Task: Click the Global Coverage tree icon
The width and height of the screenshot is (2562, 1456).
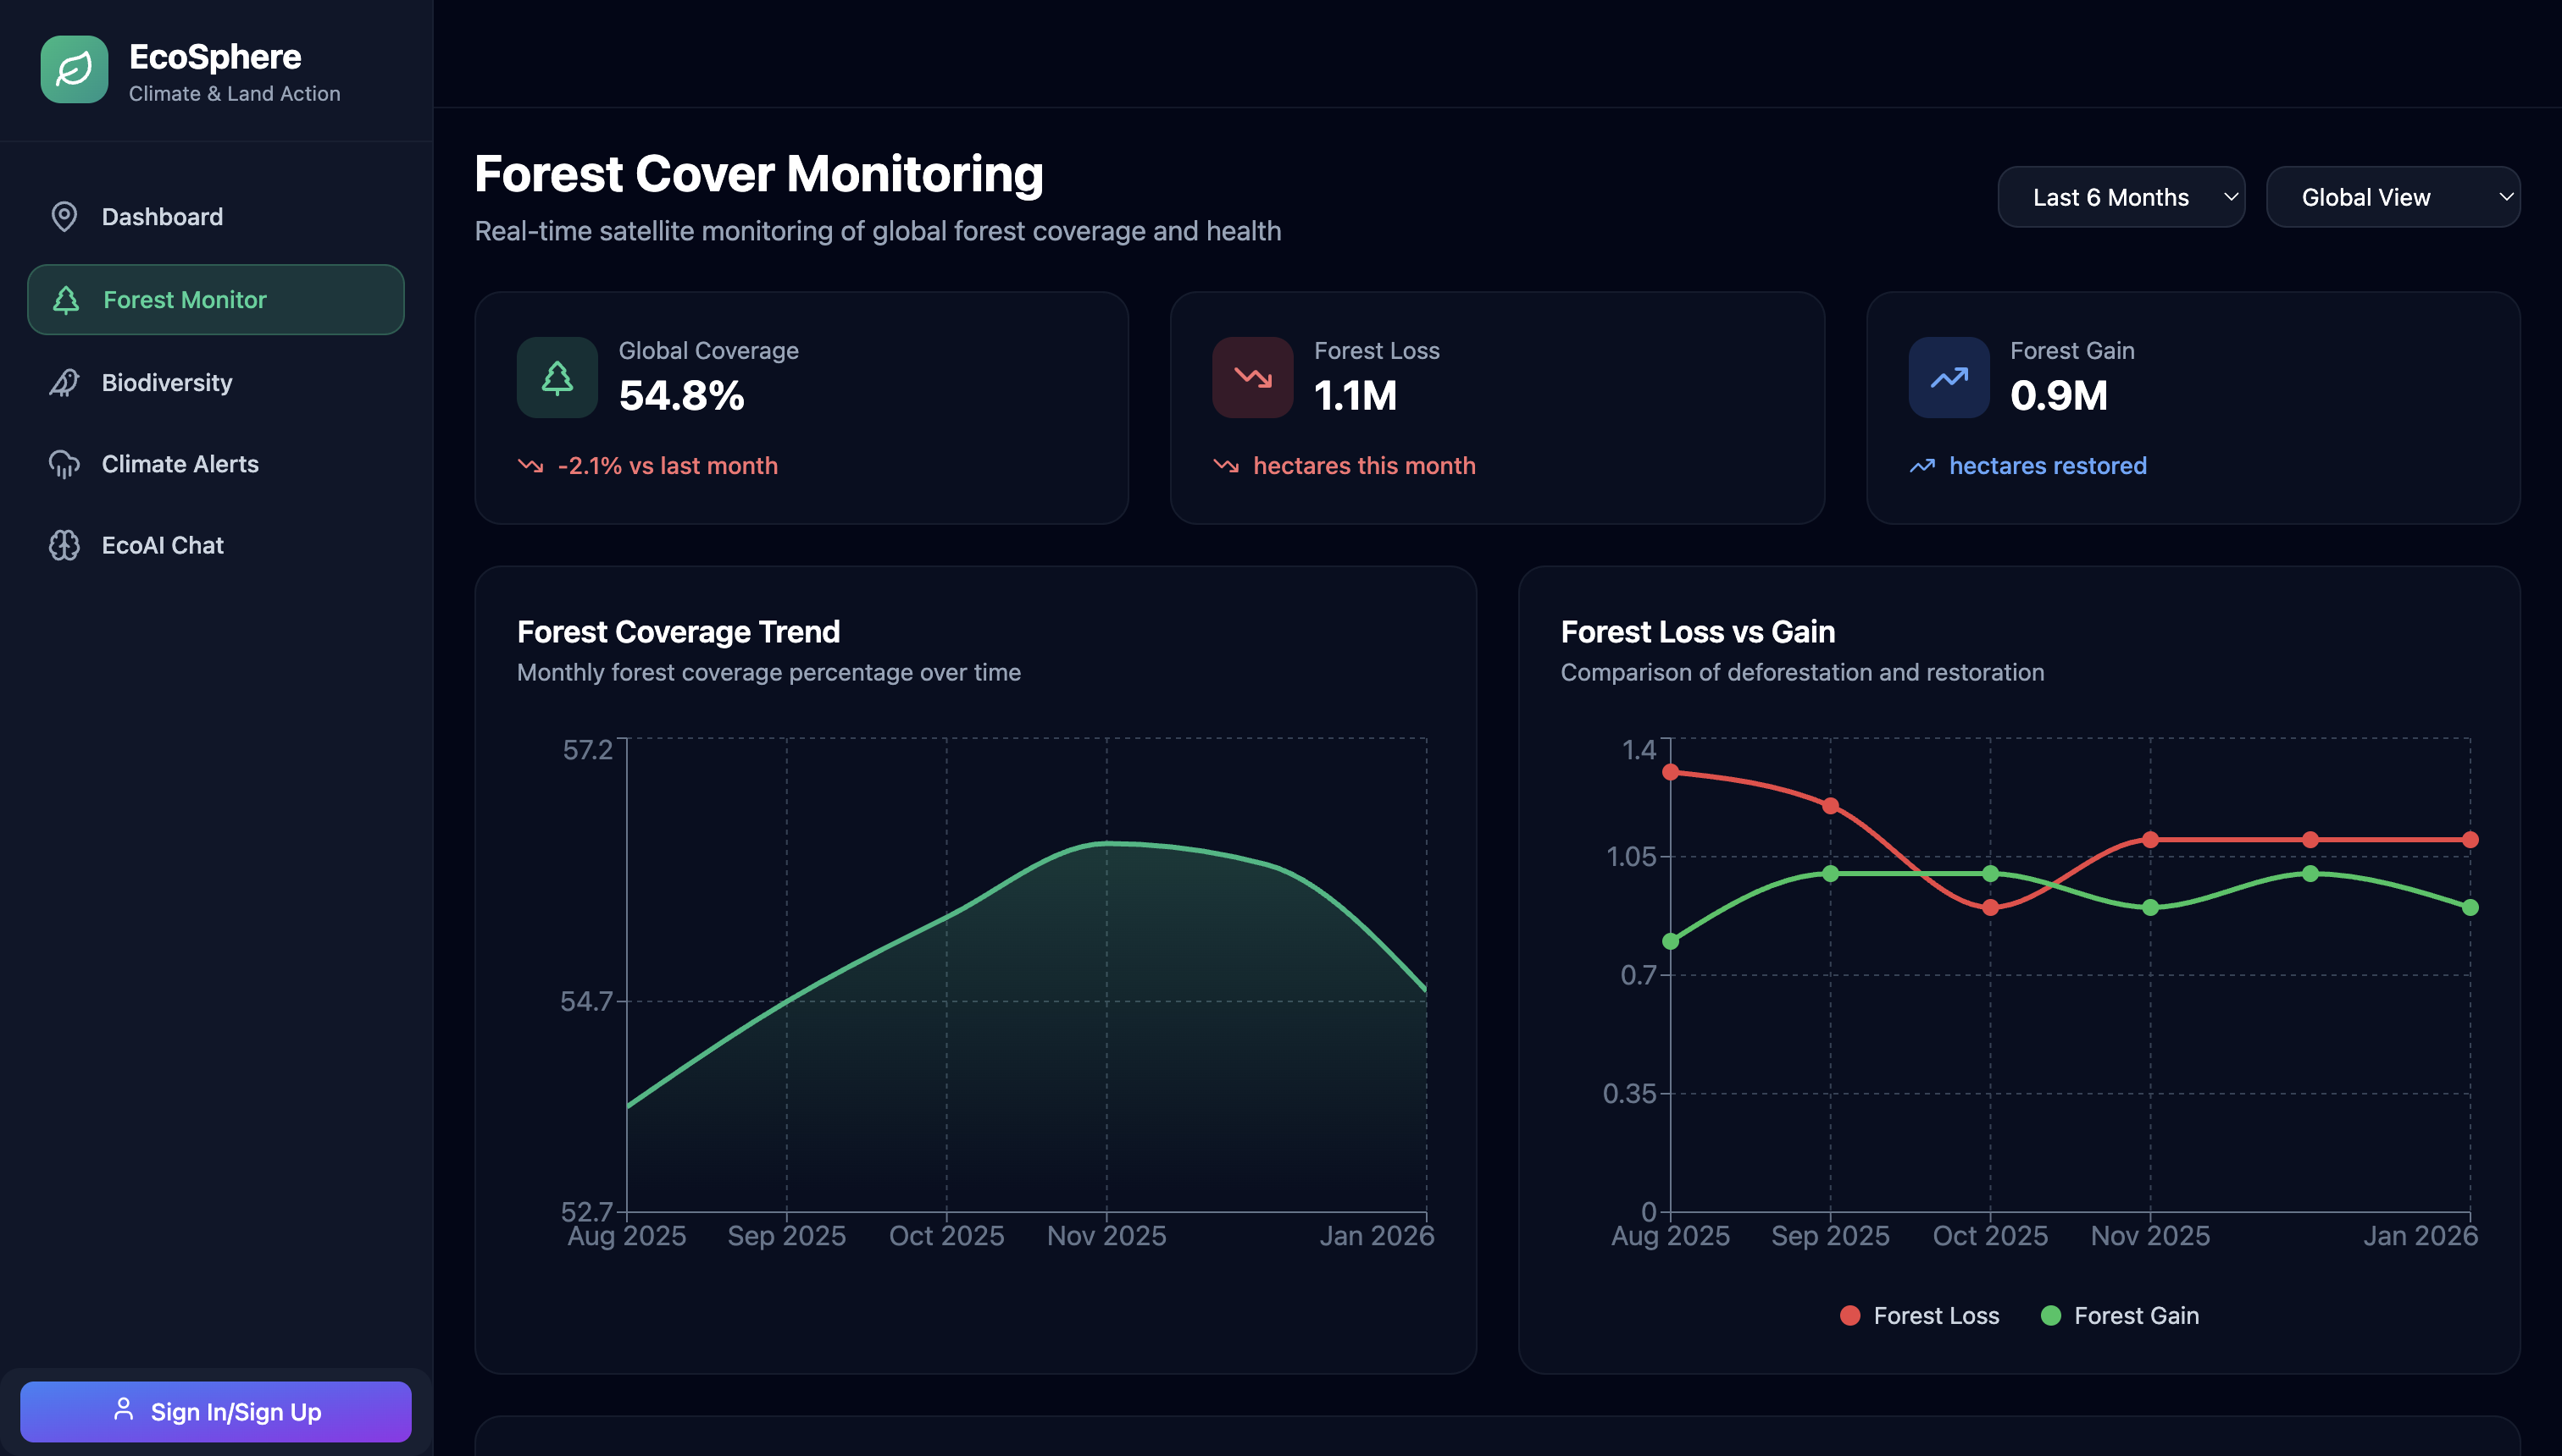Action: coord(557,377)
